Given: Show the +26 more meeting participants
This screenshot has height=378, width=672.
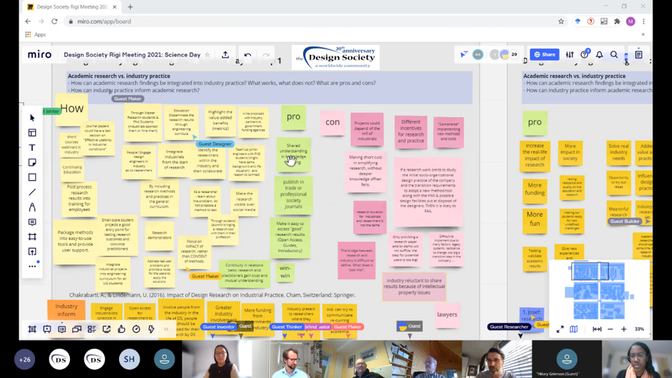Looking at the screenshot, I should [x=24, y=359].
